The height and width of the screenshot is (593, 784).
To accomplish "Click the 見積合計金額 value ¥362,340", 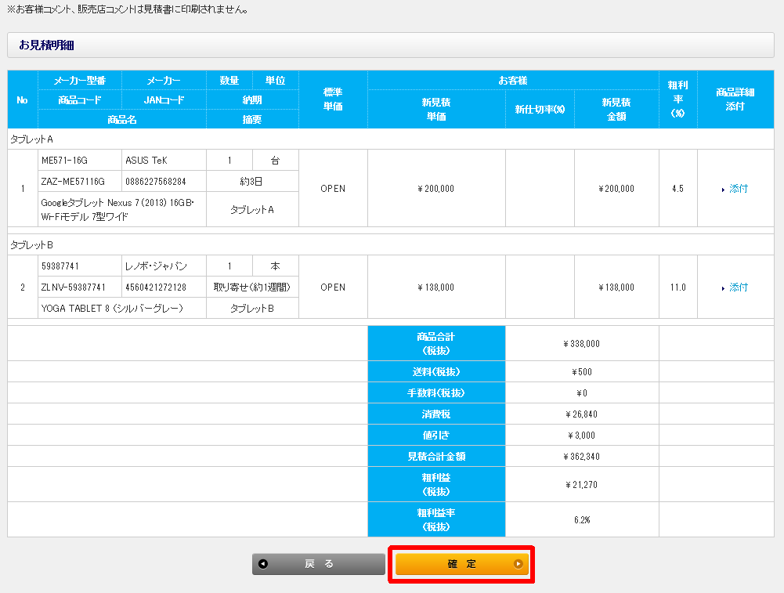I will (581, 456).
